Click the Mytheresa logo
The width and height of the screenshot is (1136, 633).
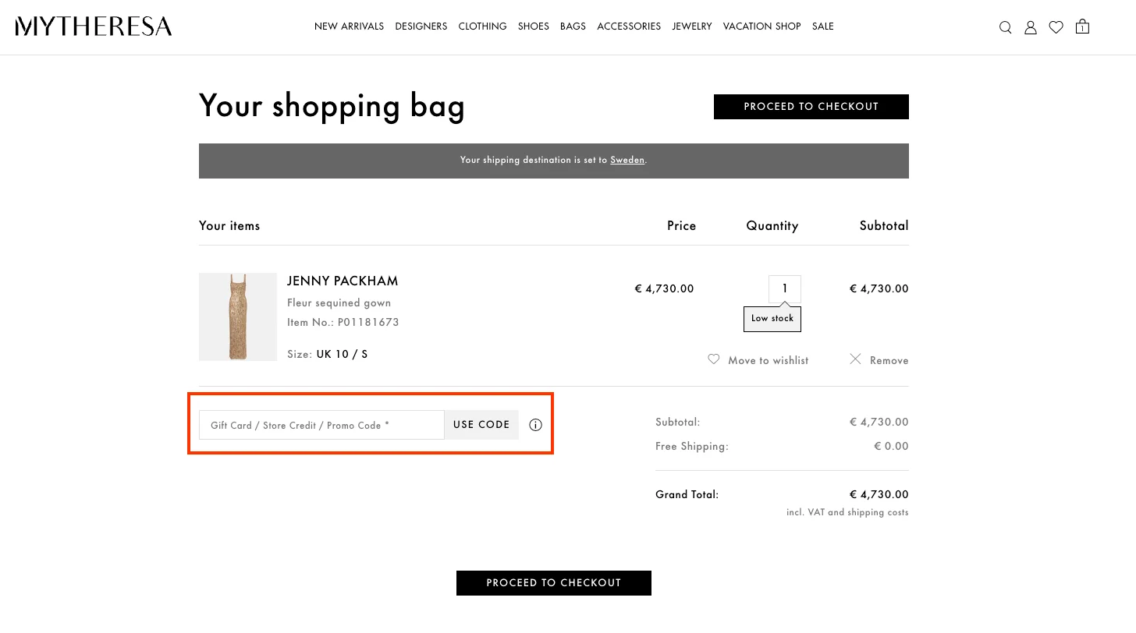coord(94,27)
